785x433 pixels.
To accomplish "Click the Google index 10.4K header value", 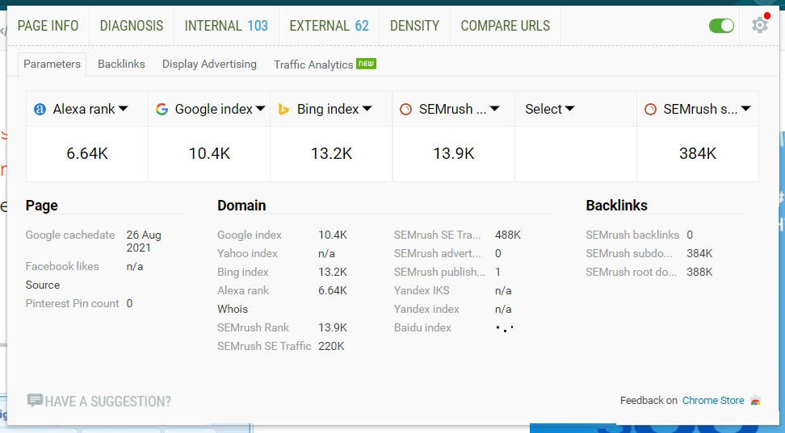I will (209, 153).
